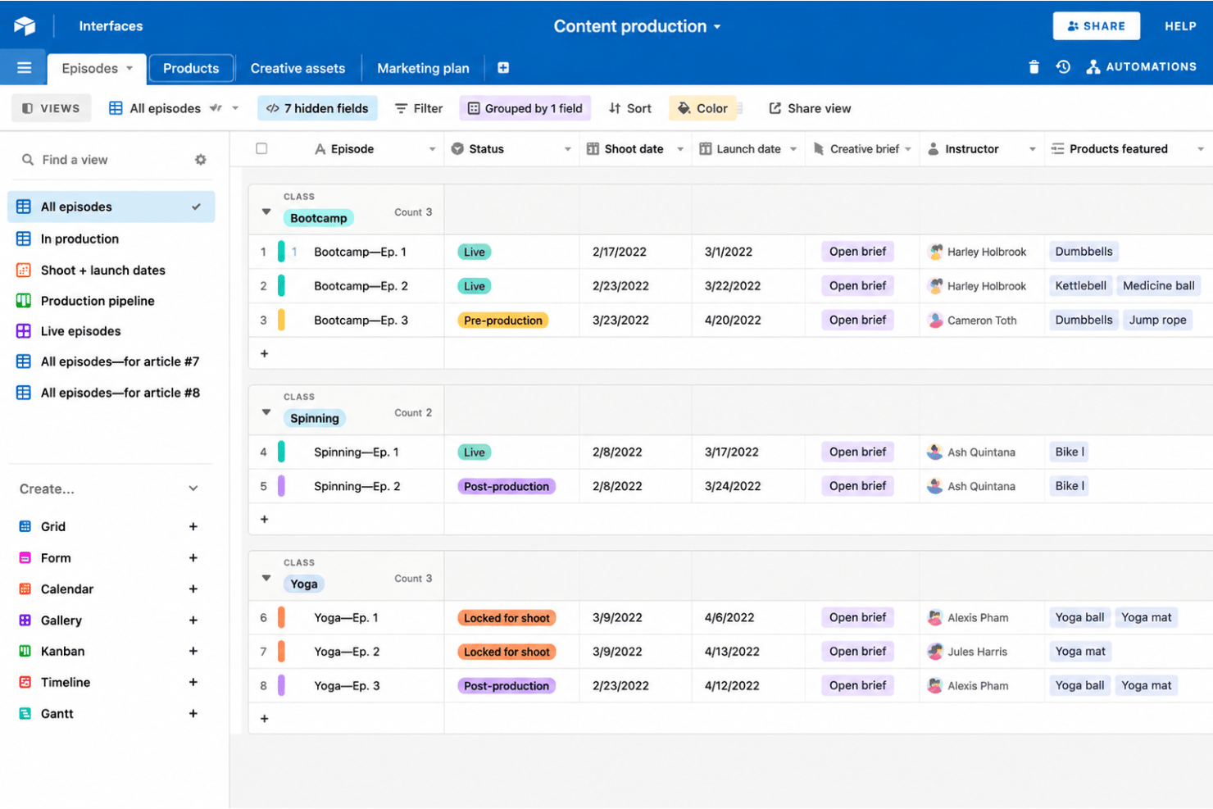1213x809 pixels.
Task: Add a new Kanban view with plus
Action: 193,652
